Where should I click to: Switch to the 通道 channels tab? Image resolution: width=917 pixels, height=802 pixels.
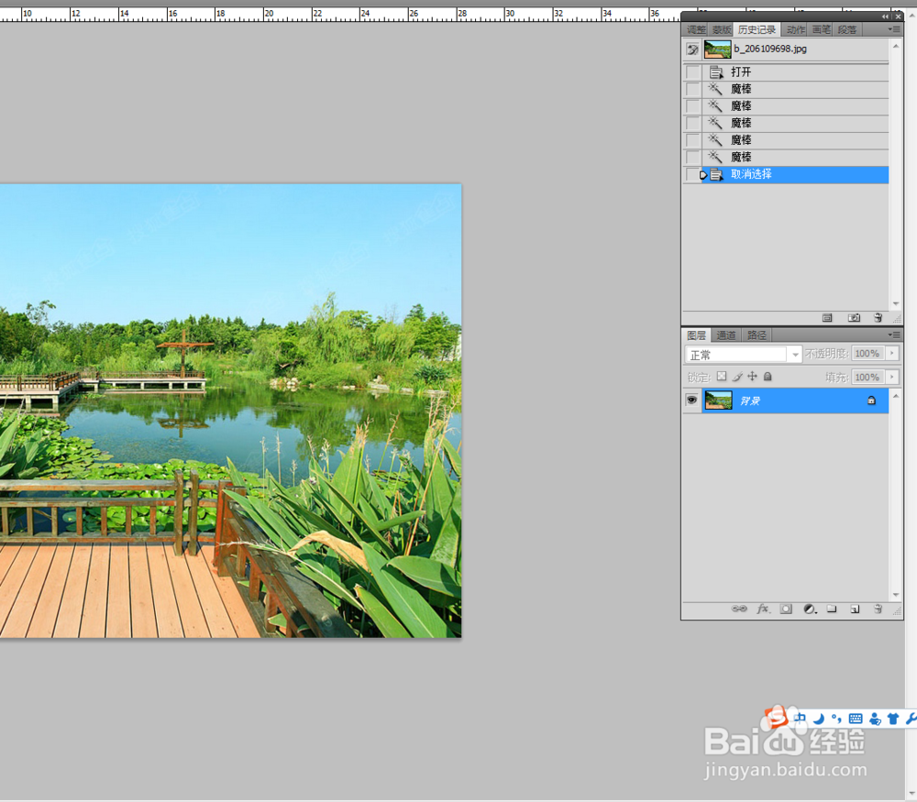pyautogui.click(x=725, y=335)
